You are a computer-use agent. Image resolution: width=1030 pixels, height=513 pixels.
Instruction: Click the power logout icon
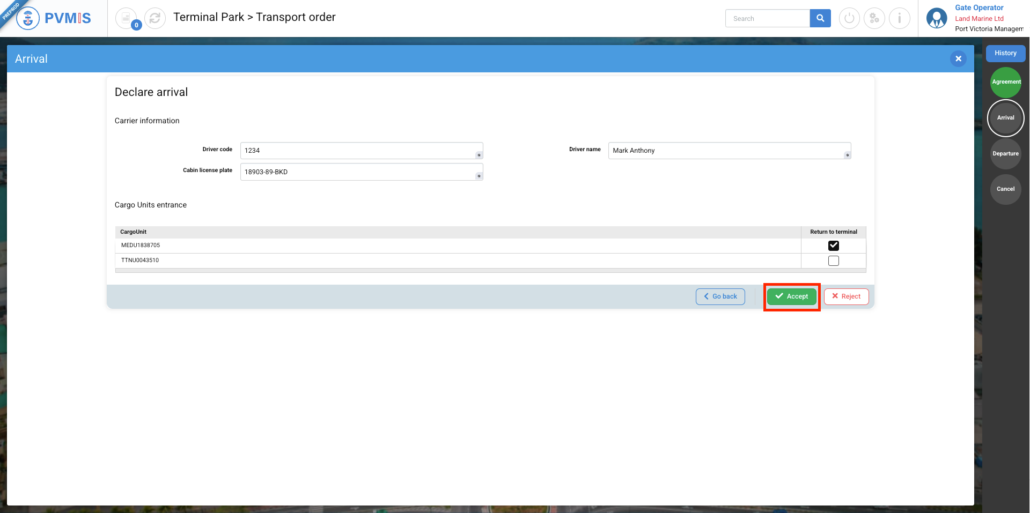849,18
